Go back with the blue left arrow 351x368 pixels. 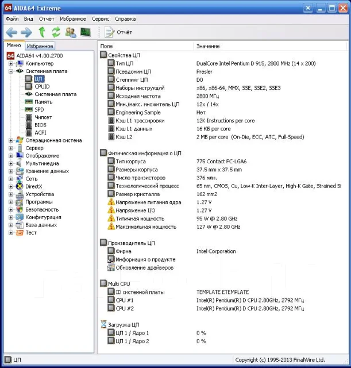[11, 32]
